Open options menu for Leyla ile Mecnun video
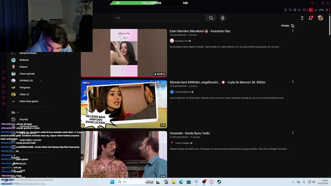The width and height of the screenshot is (331, 186). (293, 82)
